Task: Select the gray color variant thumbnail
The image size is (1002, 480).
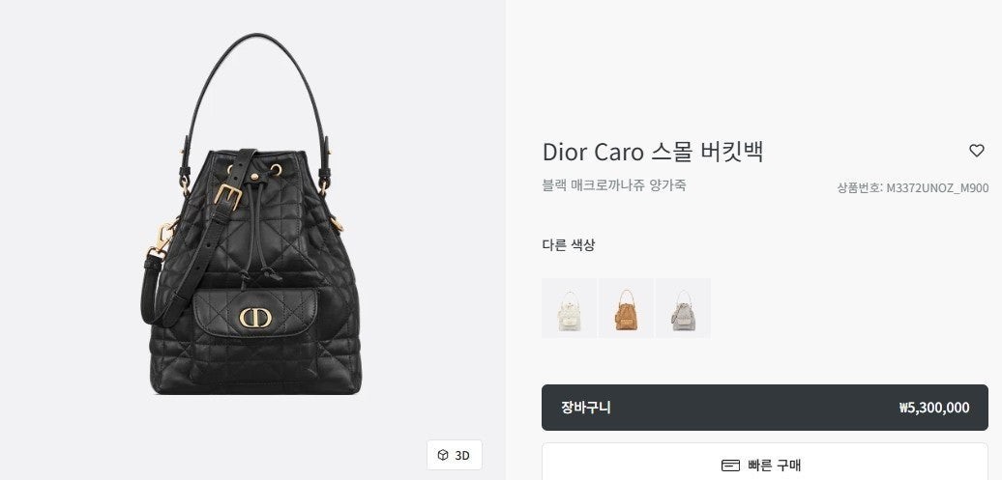Action: point(683,308)
